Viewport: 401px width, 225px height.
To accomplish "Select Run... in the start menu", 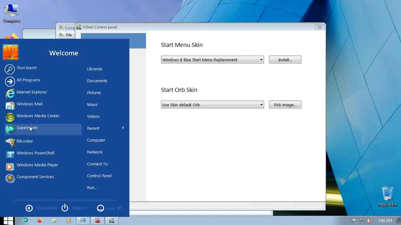I will coord(92,187).
